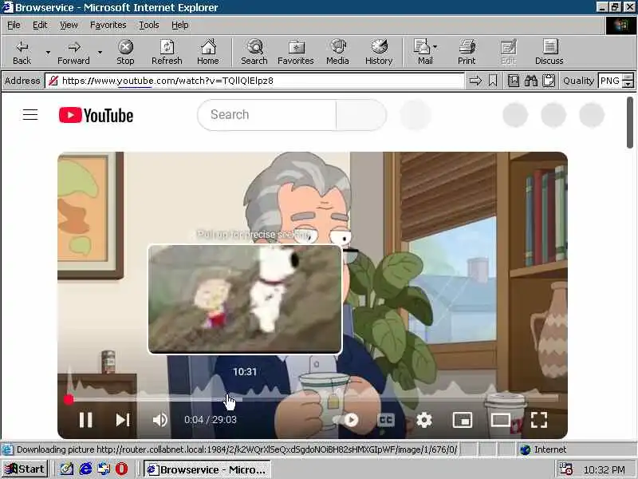
Task: Go to the Home page icon
Action: tap(208, 53)
